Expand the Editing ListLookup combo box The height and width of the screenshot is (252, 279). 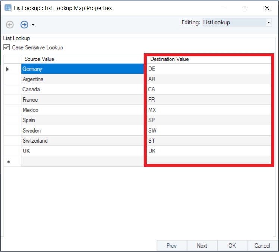(x=269, y=22)
